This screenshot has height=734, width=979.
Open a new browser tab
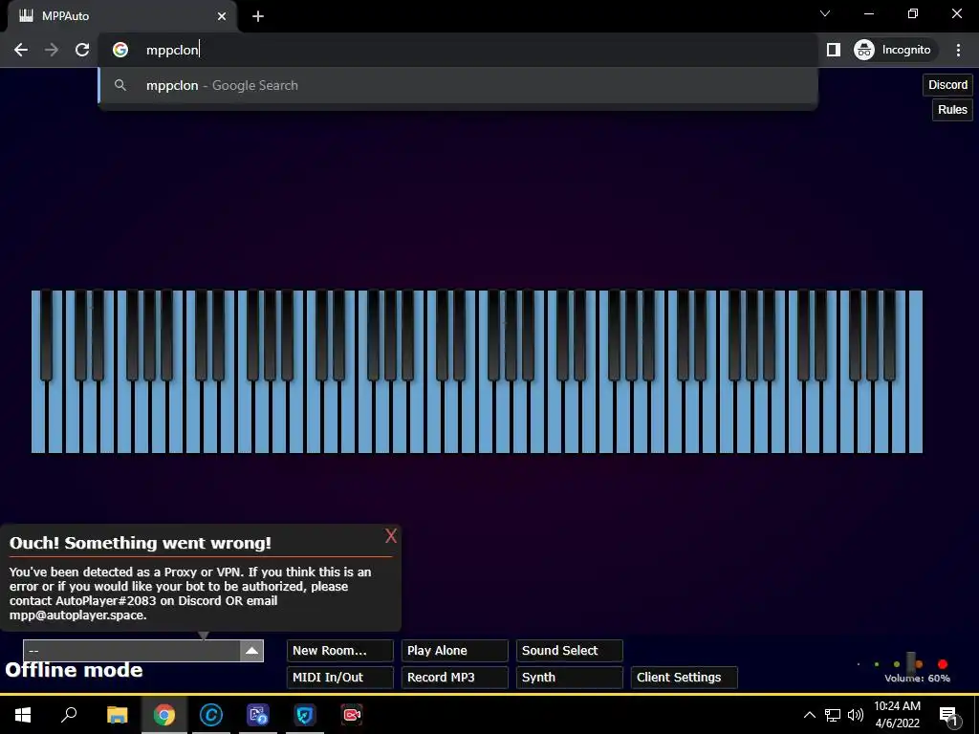coord(258,16)
